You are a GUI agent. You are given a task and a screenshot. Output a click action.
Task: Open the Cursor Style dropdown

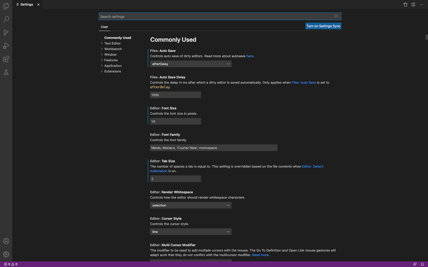(x=190, y=232)
